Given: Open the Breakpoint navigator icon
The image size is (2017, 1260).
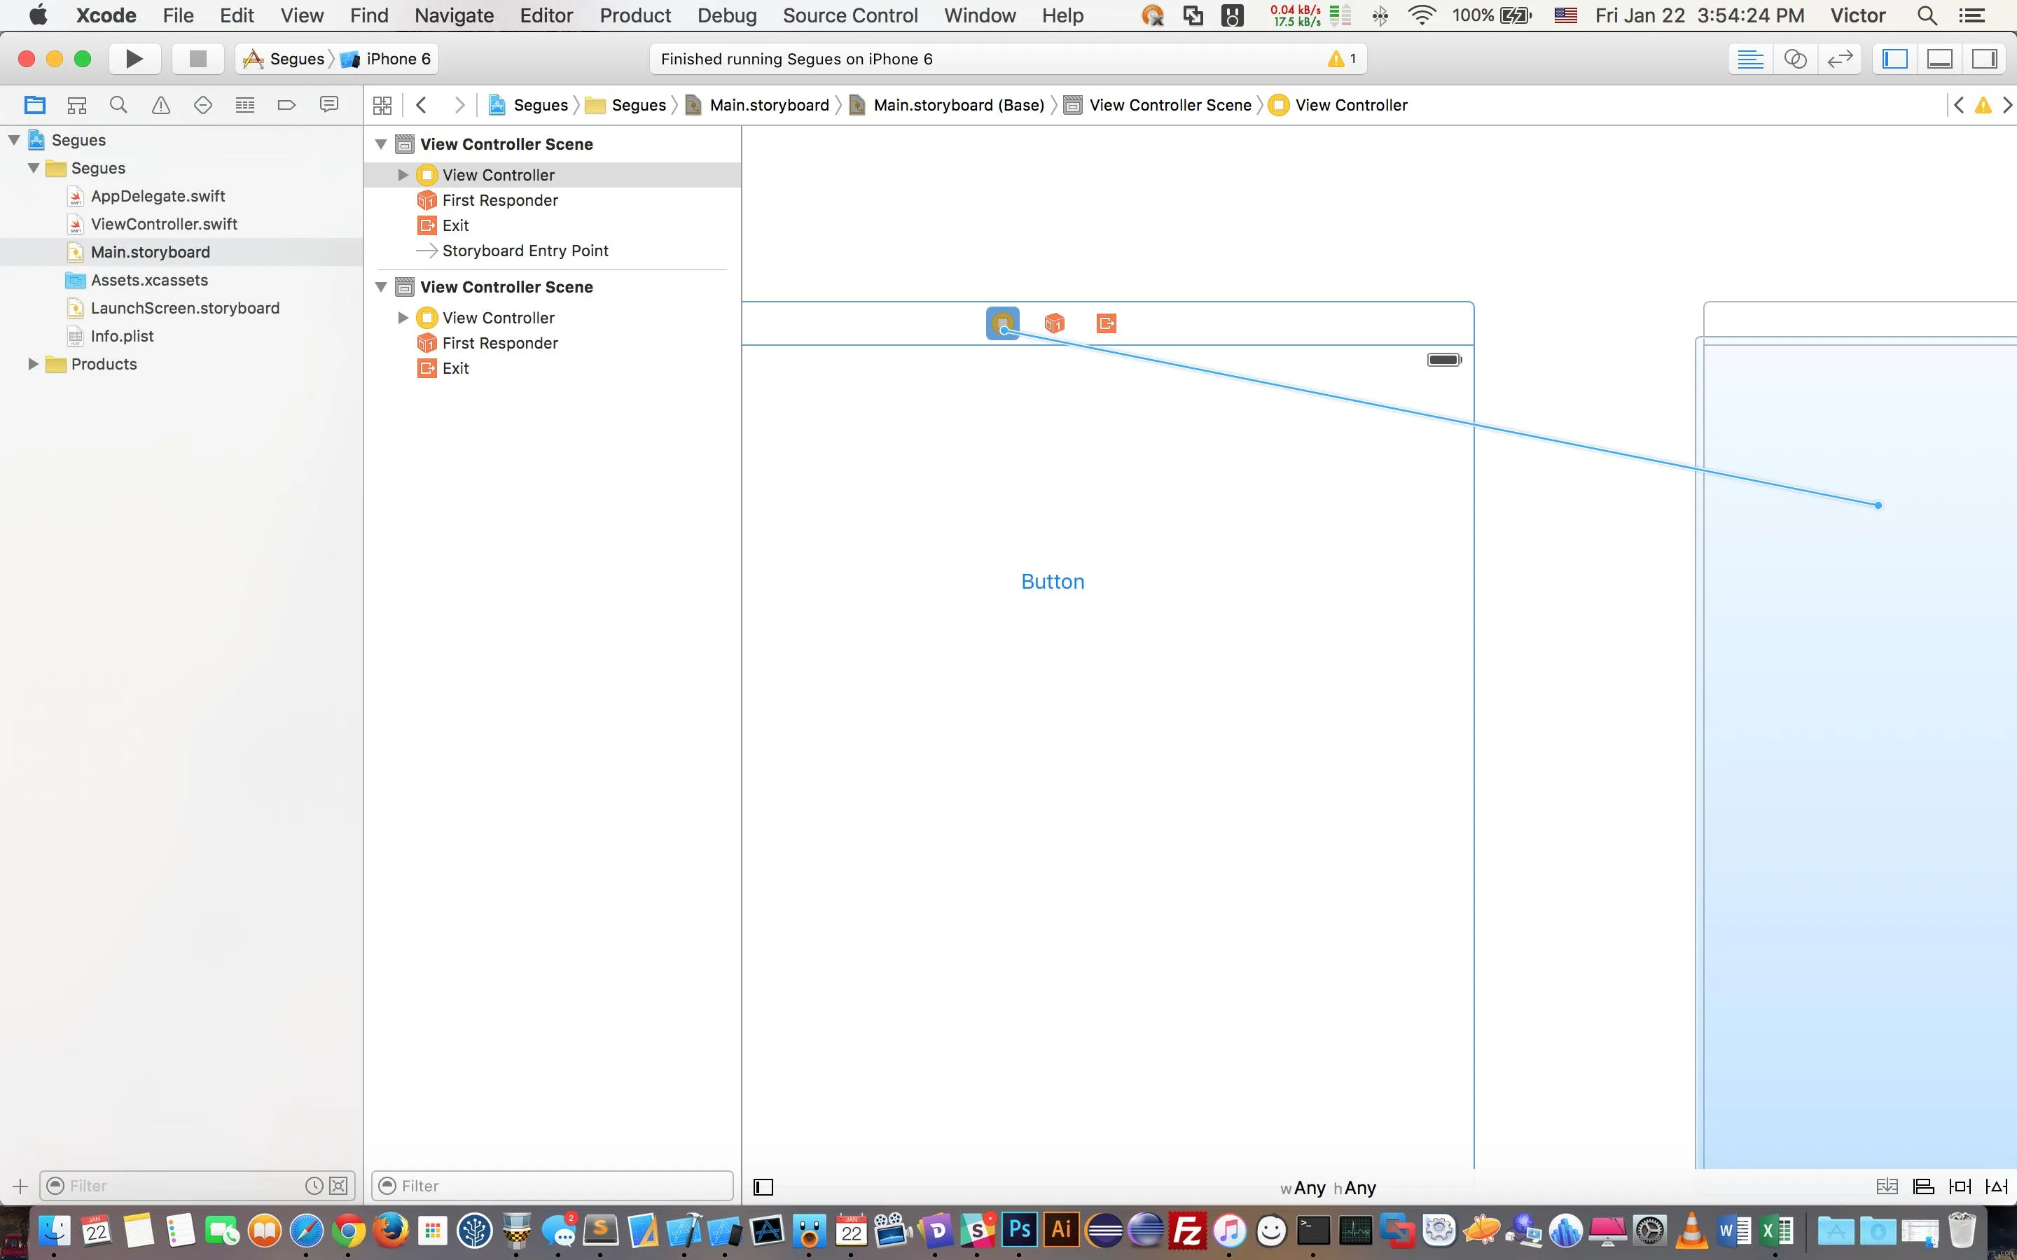Looking at the screenshot, I should (x=286, y=105).
